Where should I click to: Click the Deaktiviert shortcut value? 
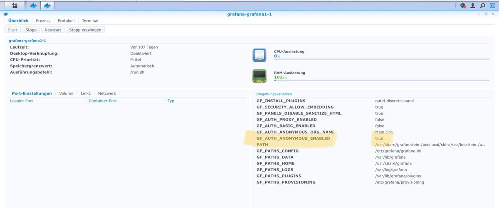coord(141,53)
